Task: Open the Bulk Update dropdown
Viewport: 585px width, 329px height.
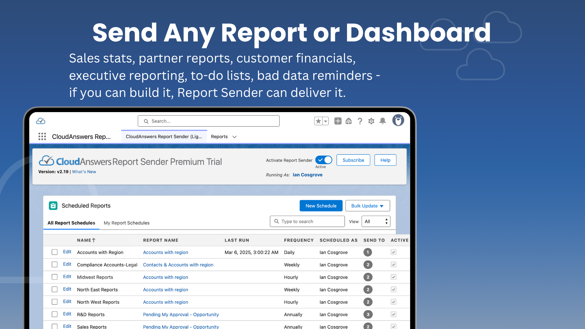Action: point(367,206)
